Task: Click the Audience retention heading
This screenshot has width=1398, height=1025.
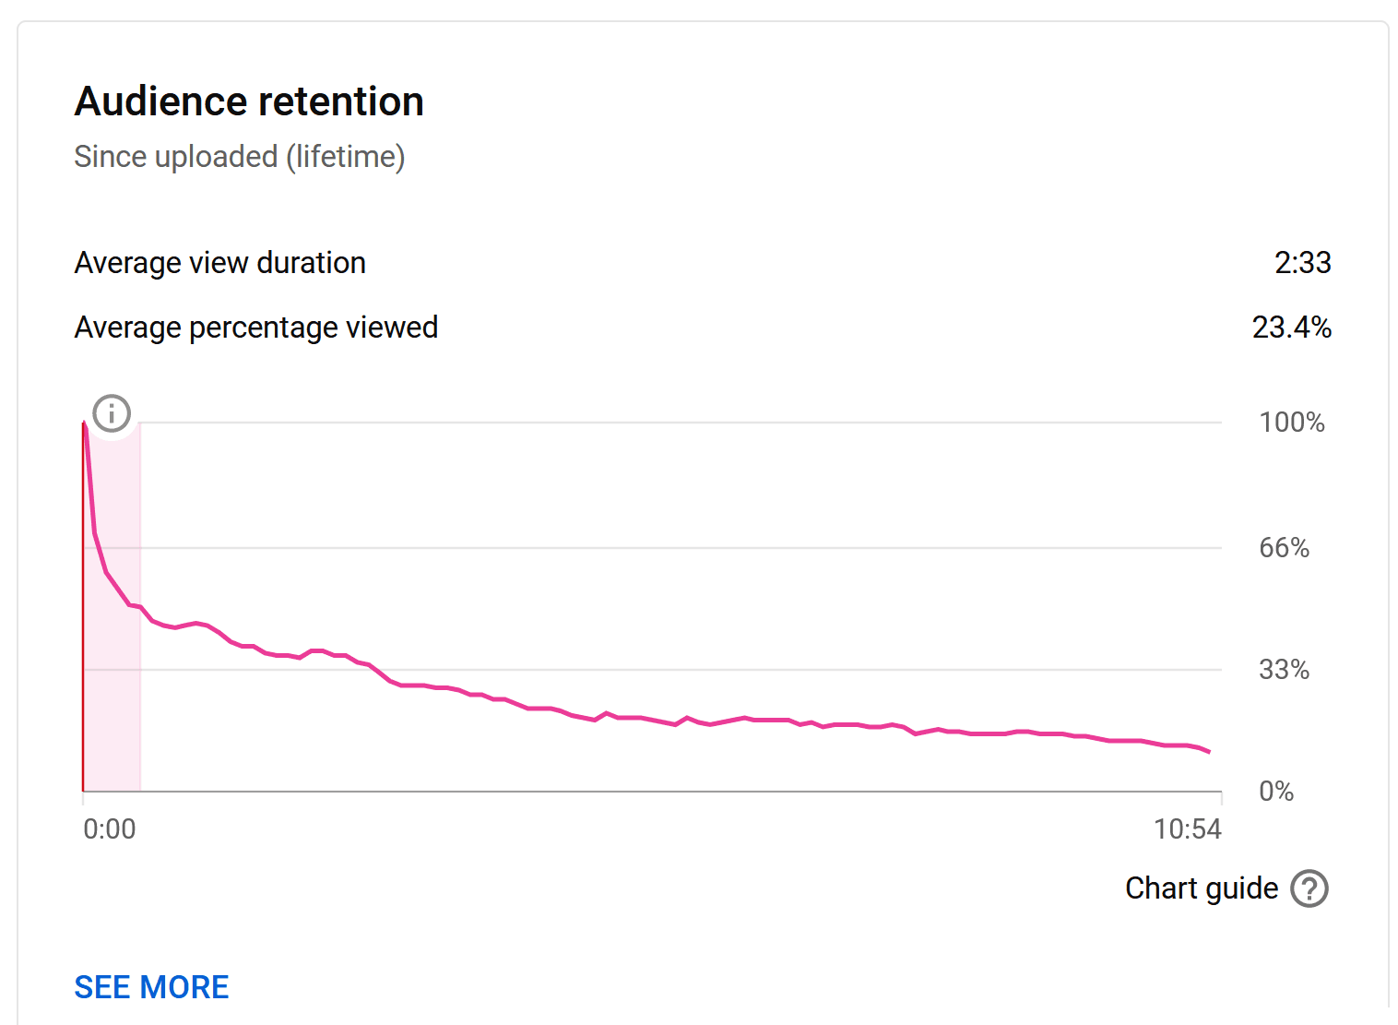Action: coord(249,101)
